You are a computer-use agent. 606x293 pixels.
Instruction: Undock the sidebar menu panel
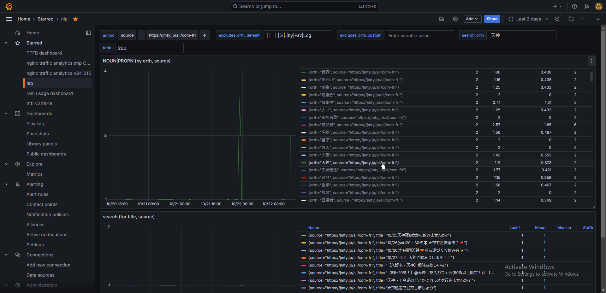[x=88, y=33]
